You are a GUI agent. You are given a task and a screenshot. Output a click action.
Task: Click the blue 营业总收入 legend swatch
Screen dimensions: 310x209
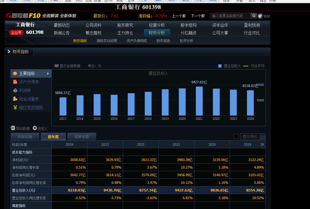point(220,66)
